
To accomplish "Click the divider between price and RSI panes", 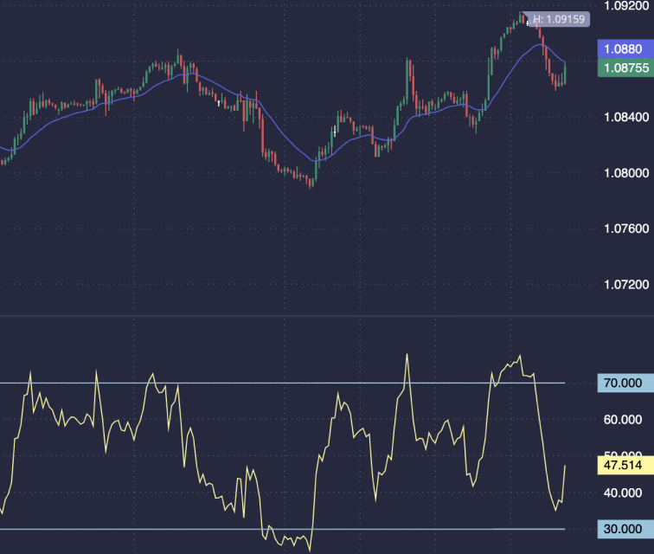I will 327,316.
